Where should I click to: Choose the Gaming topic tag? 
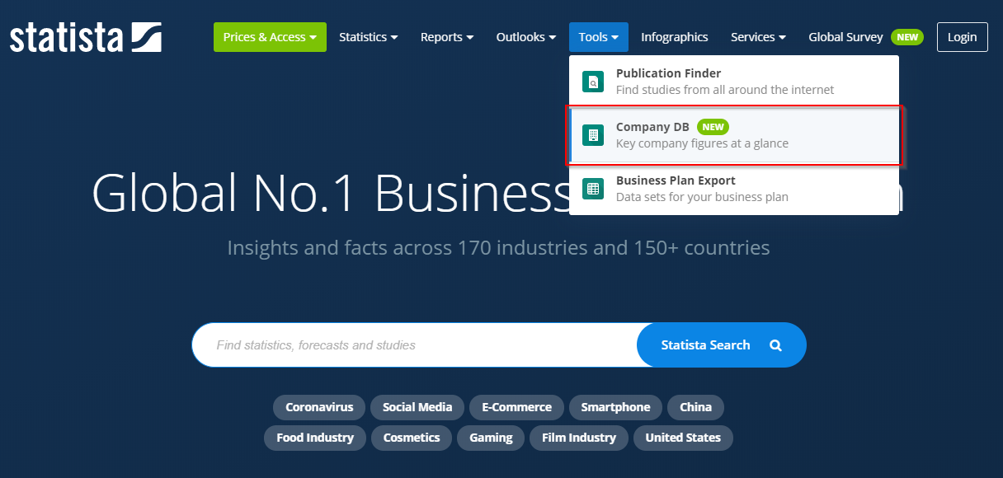tap(491, 438)
